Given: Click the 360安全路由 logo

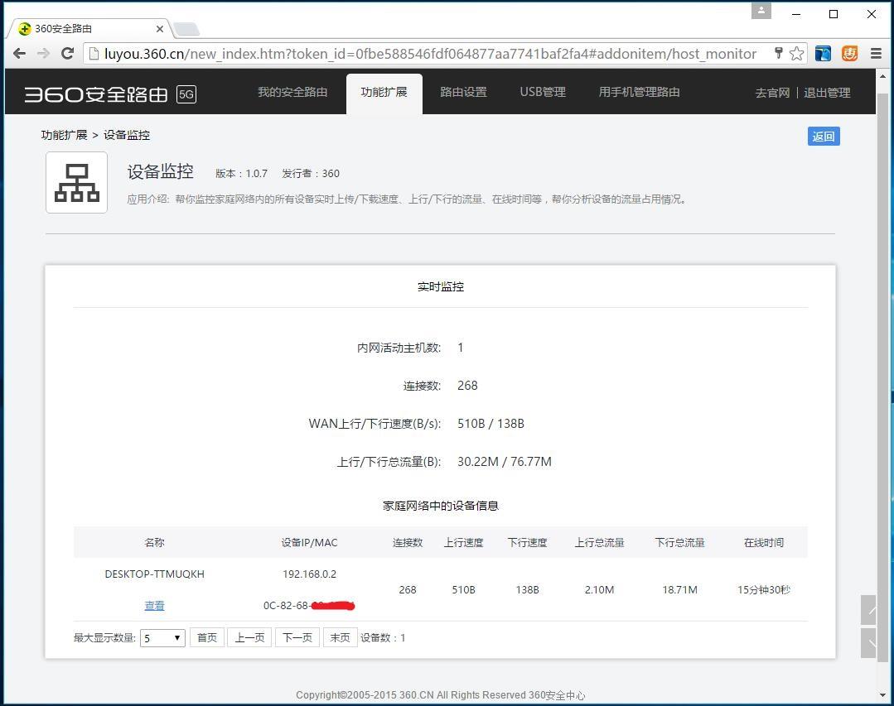Looking at the screenshot, I should [x=96, y=92].
